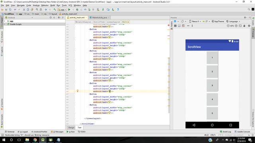Click the layout breadcrumb in navigation bar

click(x=53, y=14)
